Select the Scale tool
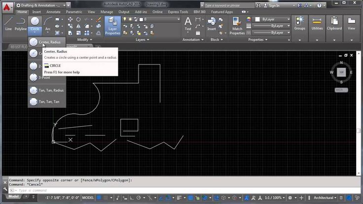 (x=78, y=33)
